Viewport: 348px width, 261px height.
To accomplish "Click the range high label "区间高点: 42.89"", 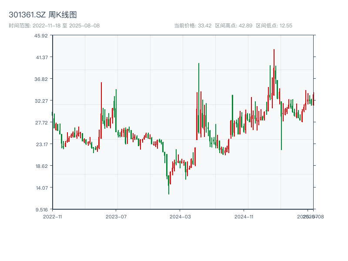I will [x=234, y=26].
